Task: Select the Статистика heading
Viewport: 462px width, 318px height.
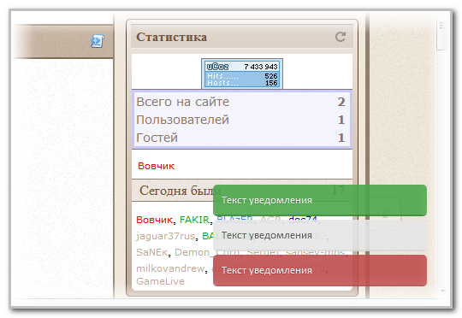Action: [171, 37]
